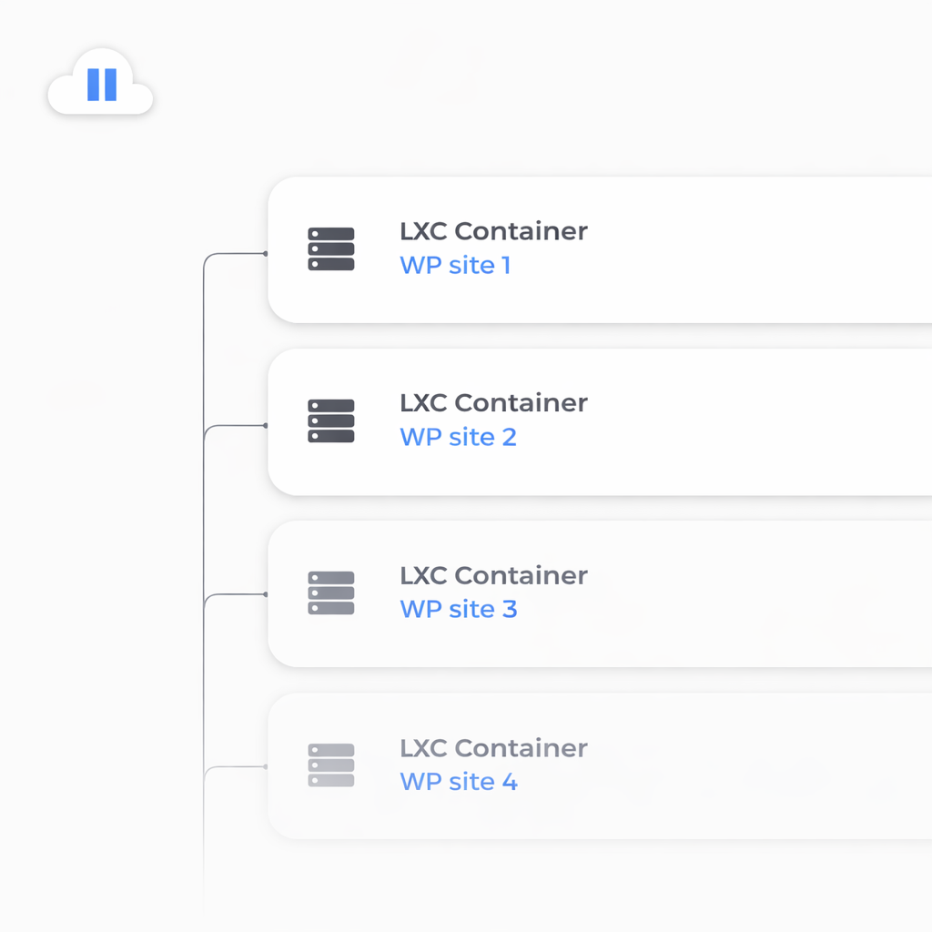Open the WP site 1 link
This screenshot has width=932, height=932.
coord(455,266)
